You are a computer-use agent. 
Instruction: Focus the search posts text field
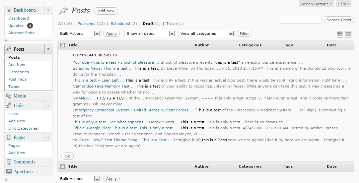(300, 20)
